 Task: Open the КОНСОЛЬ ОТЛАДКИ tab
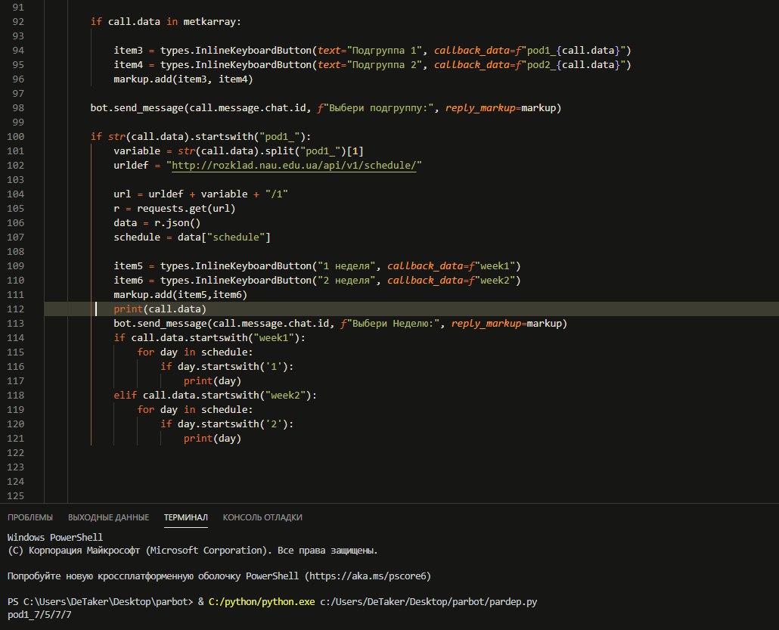tap(262, 517)
